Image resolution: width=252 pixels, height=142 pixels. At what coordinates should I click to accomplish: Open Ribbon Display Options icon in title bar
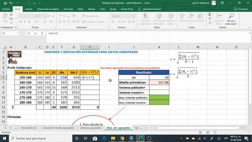(222, 3)
